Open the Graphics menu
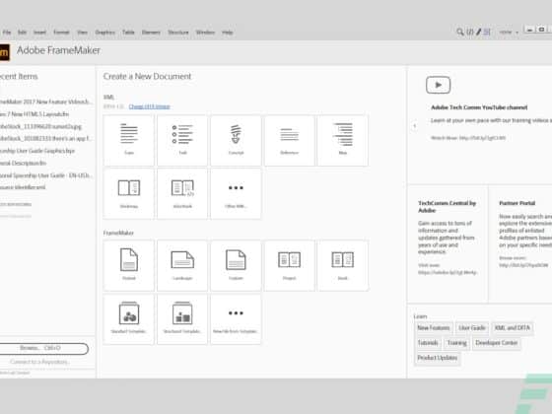This screenshot has height=414, width=552. (x=104, y=33)
